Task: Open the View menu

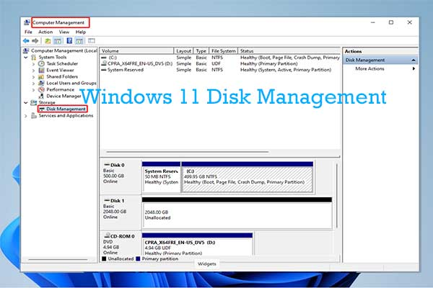Action: [x=64, y=32]
